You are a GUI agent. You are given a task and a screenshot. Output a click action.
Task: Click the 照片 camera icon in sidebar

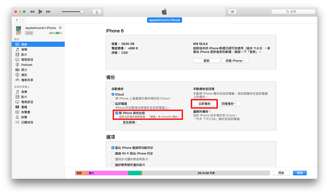pyautogui.click(x=17, y=70)
